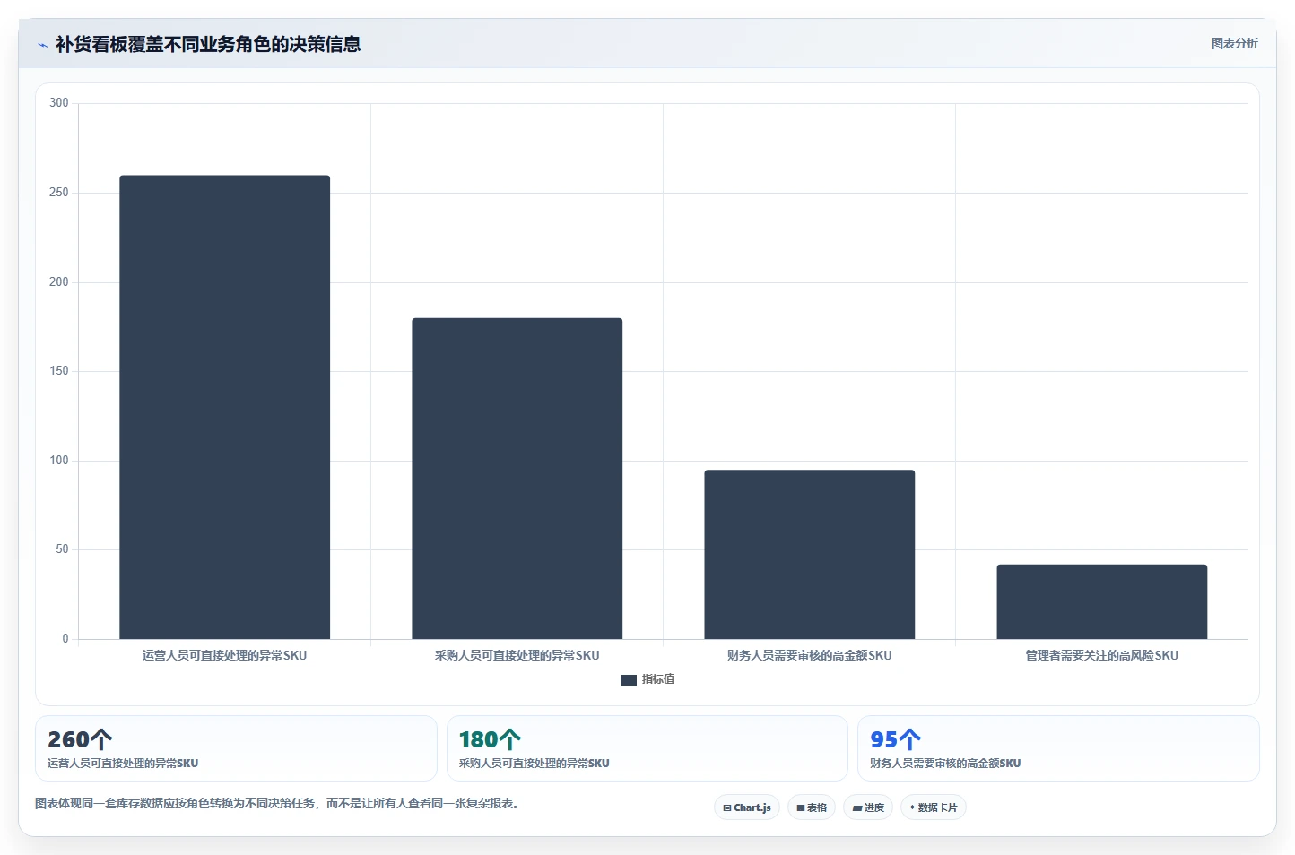Image resolution: width=1295 pixels, height=855 pixels.
Task: Click x-axis label 财务人员需要审核的高金额SKU
Action: pyautogui.click(x=810, y=655)
